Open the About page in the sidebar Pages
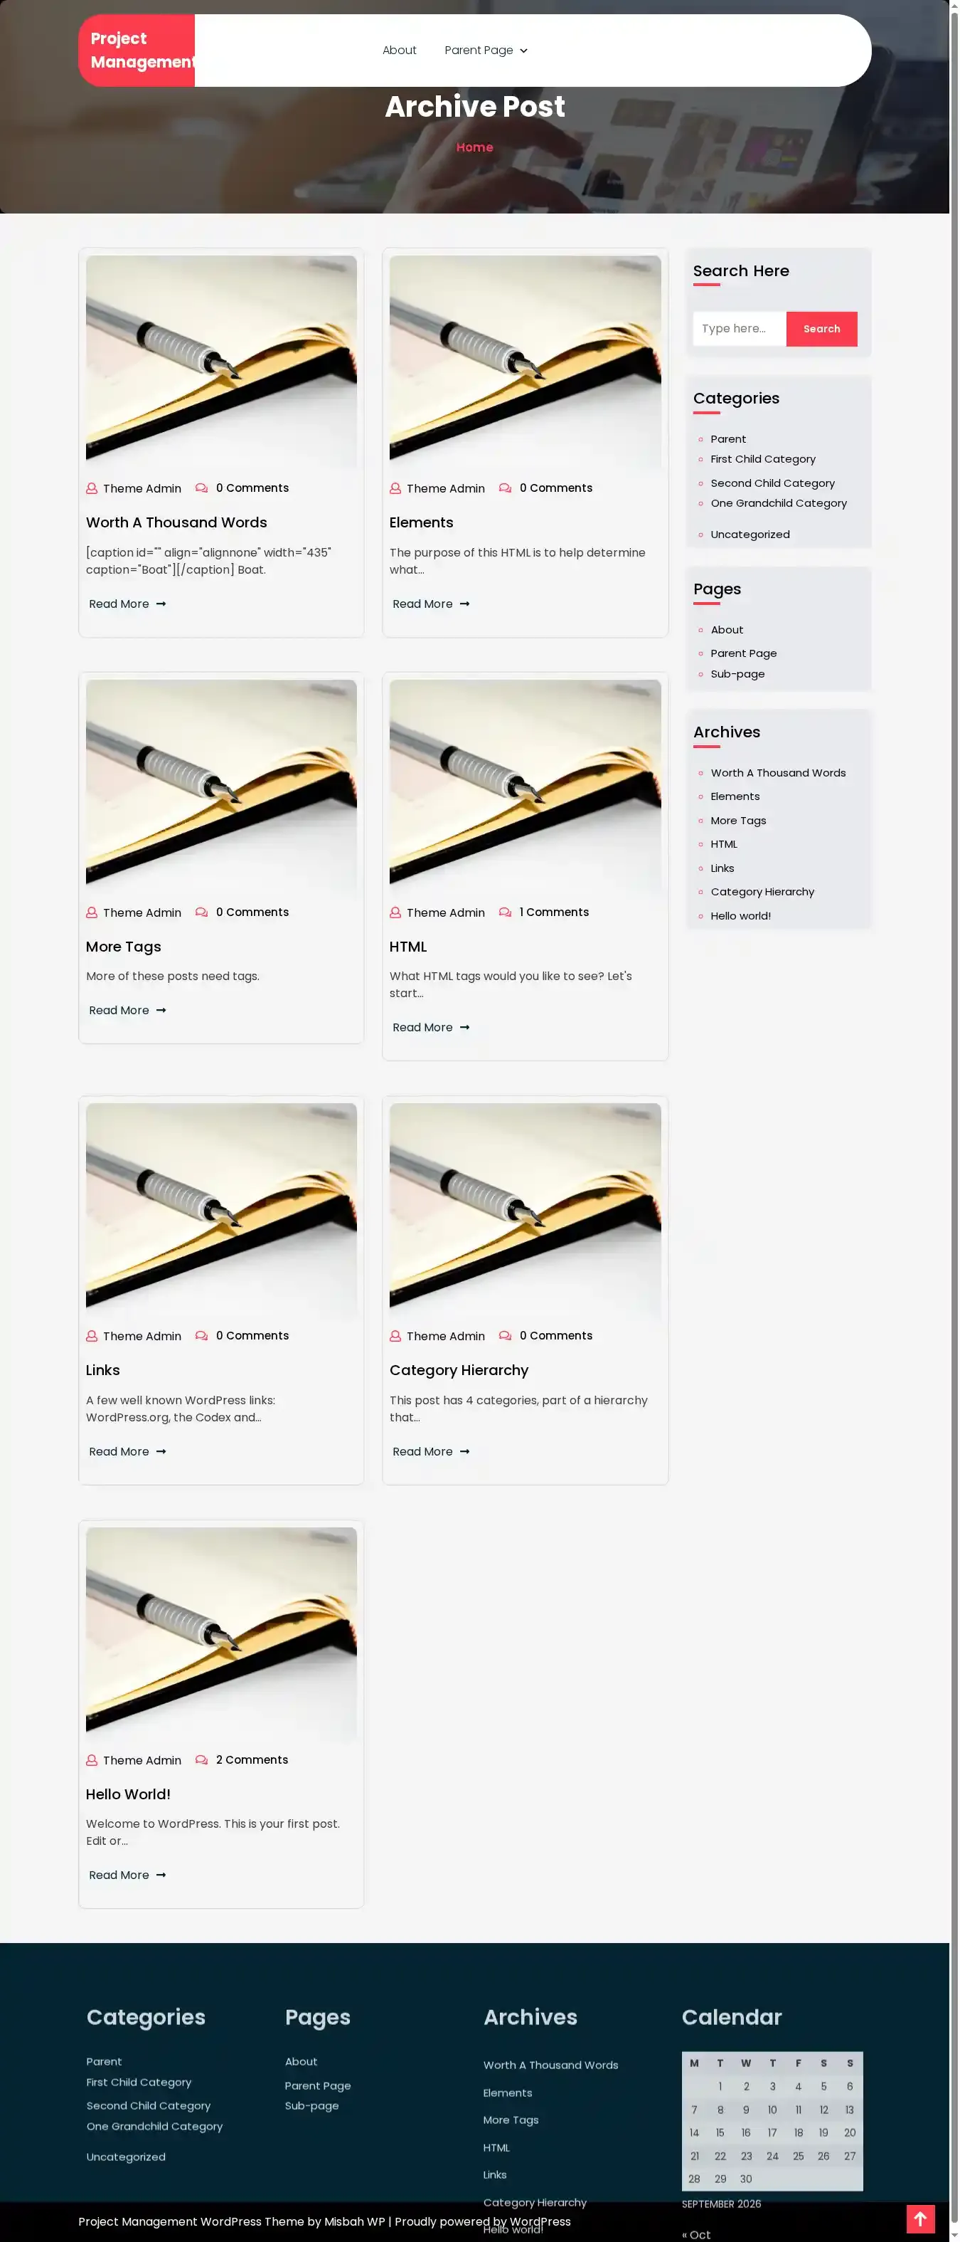The image size is (960, 2242). 727,630
